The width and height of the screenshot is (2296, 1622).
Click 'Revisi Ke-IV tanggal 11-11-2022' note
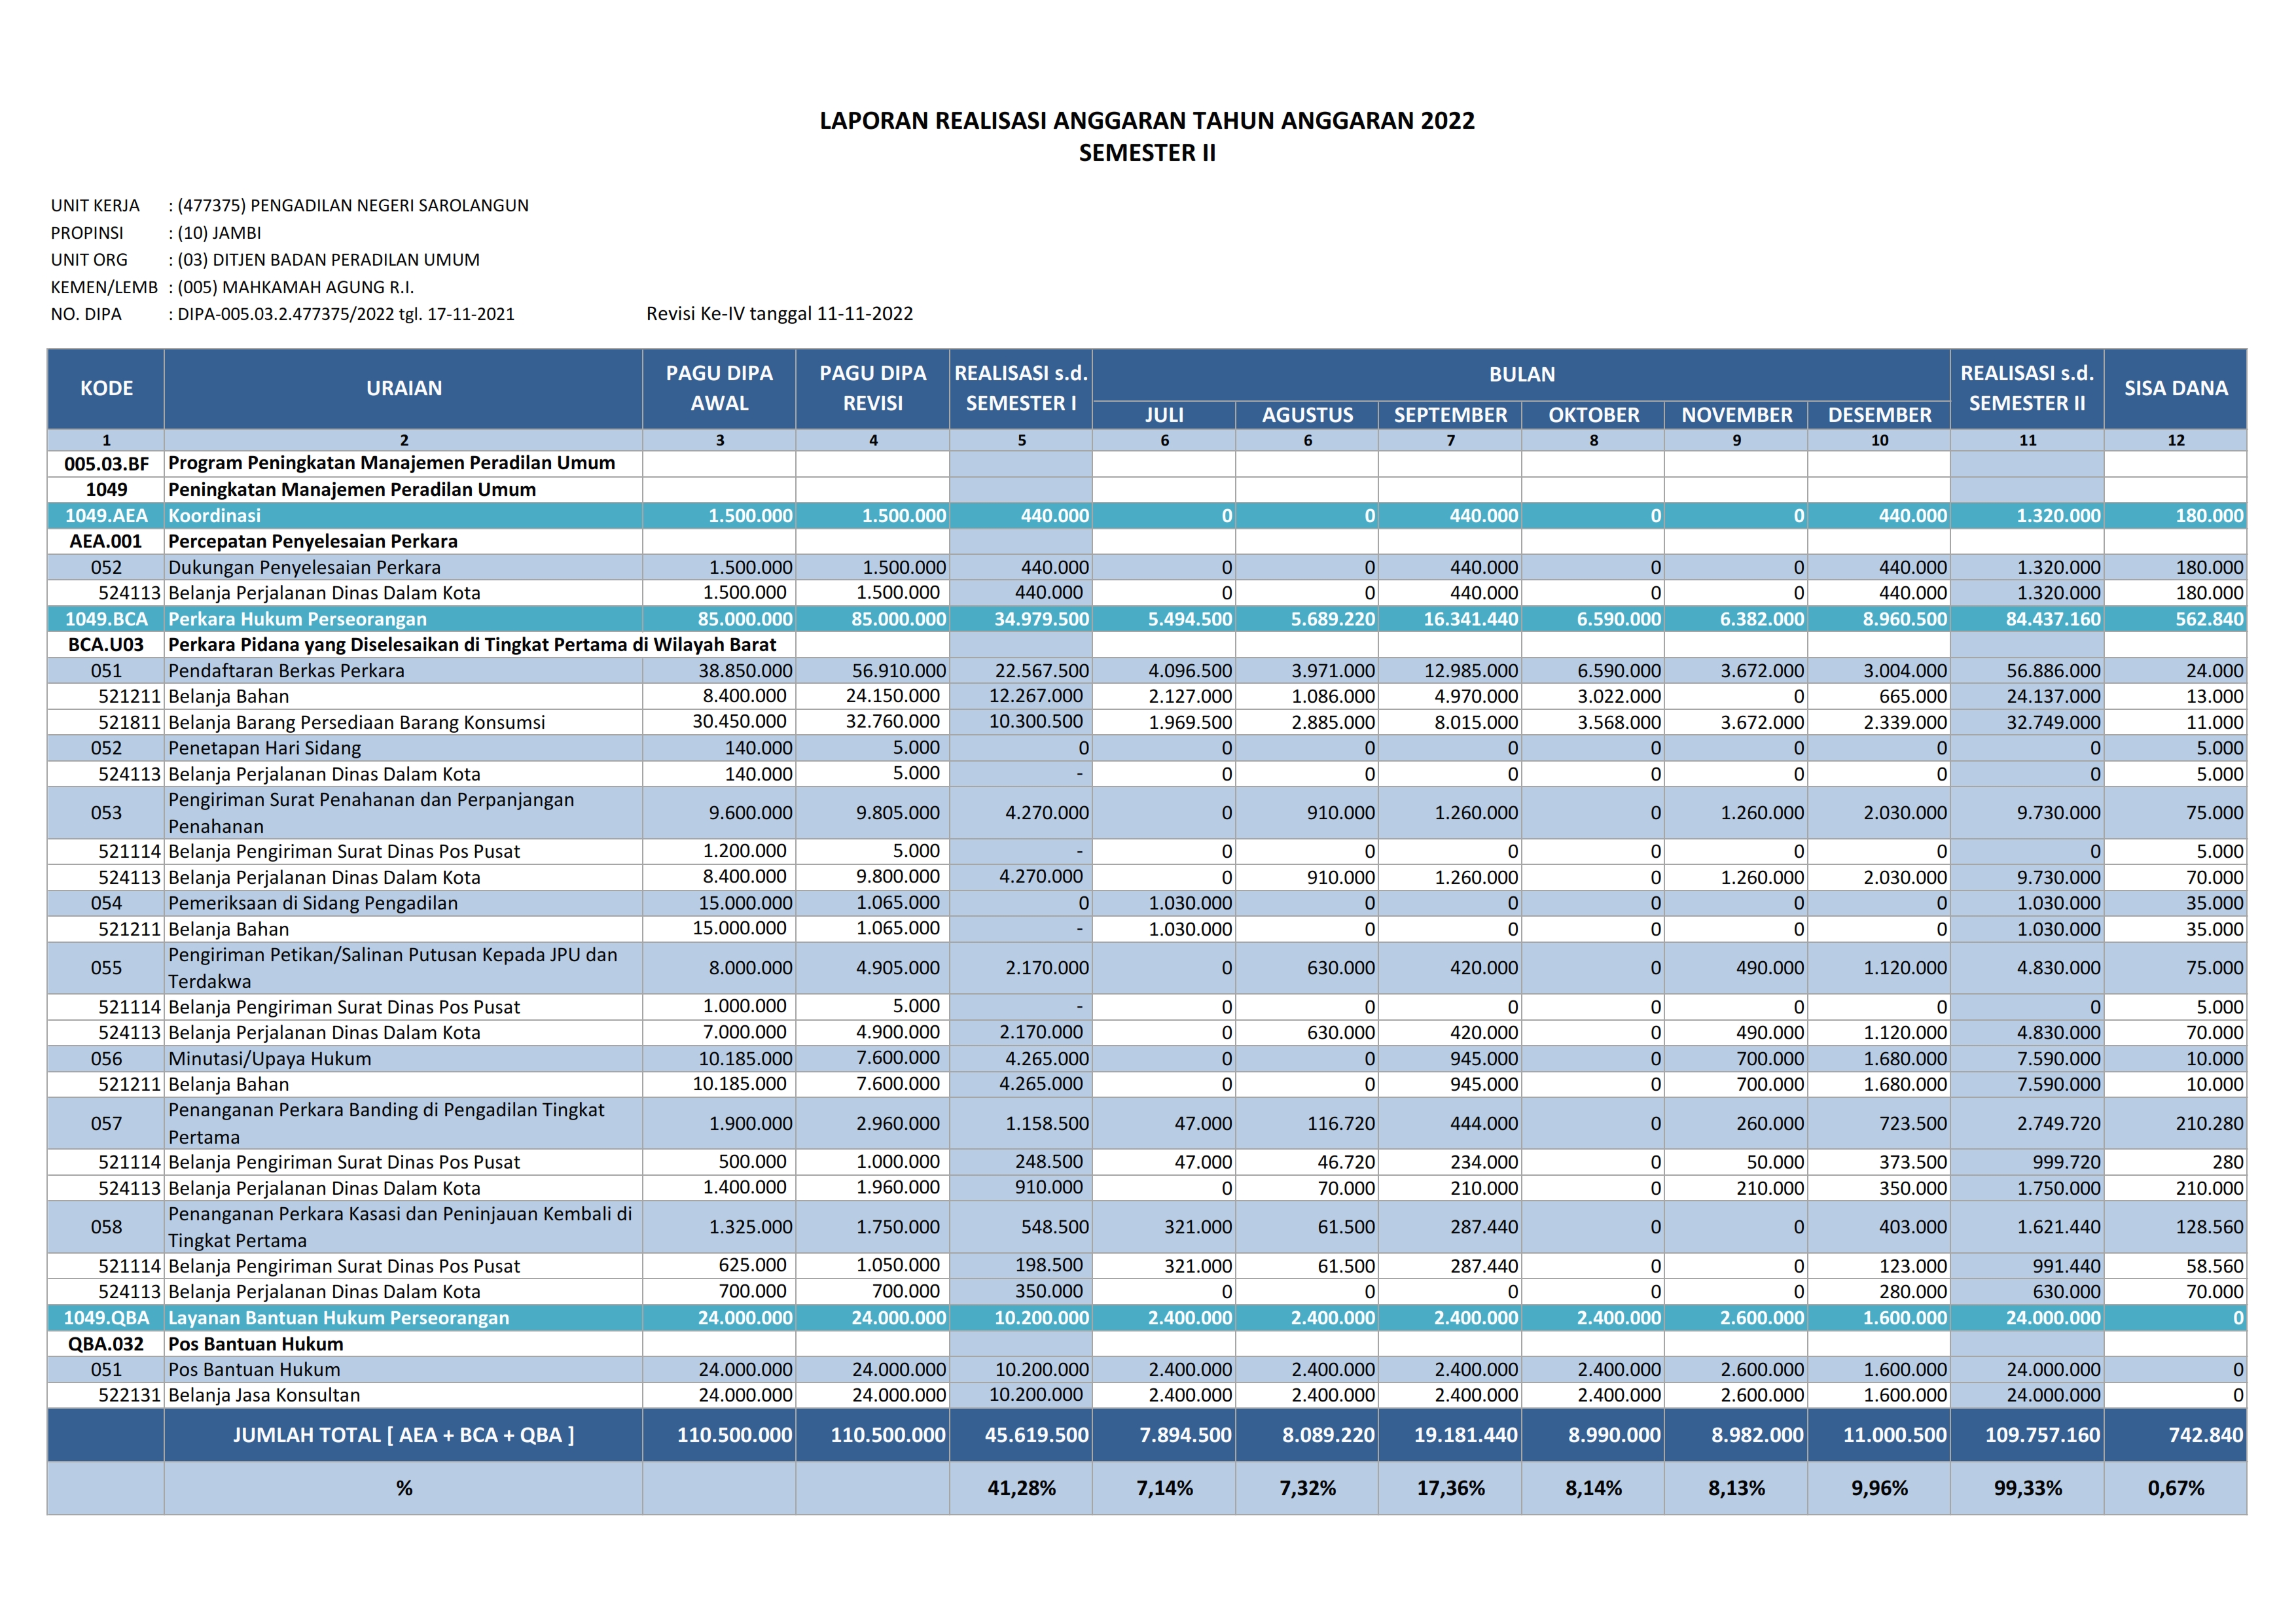[x=780, y=314]
